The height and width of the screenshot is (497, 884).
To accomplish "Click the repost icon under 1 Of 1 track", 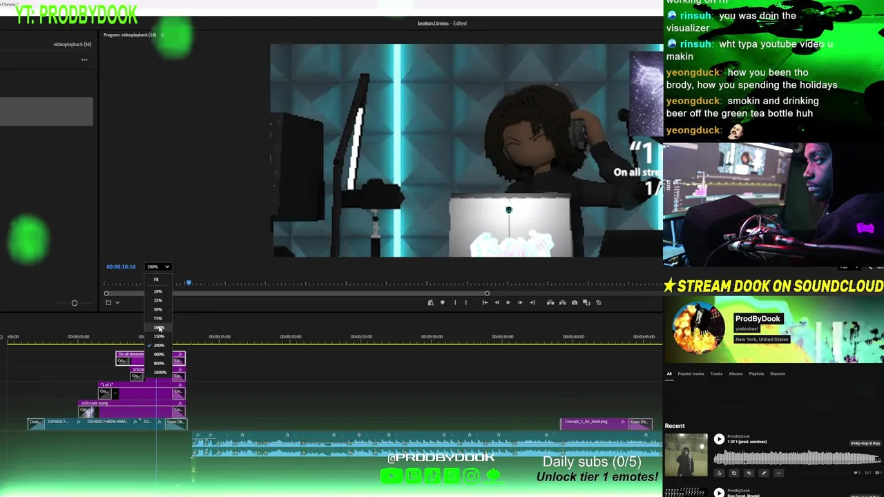I will (x=749, y=473).
